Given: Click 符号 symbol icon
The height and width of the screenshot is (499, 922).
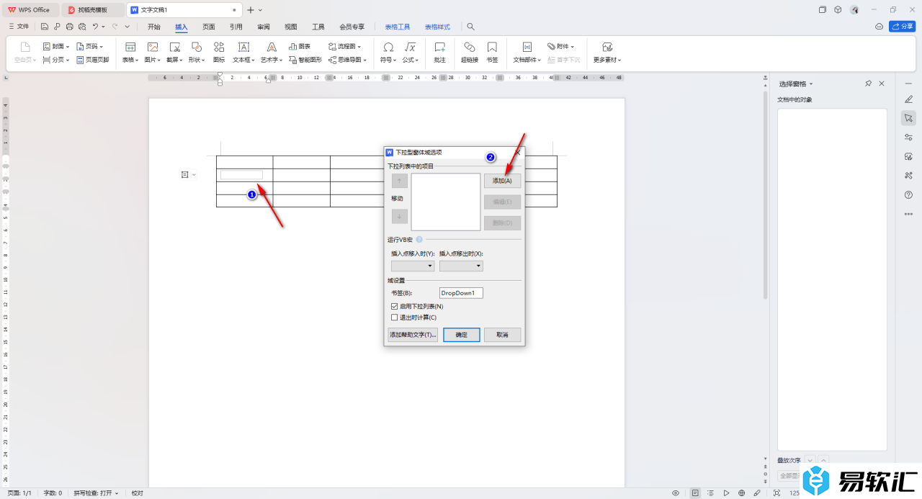Looking at the screenshot, I should coord(388,47).
